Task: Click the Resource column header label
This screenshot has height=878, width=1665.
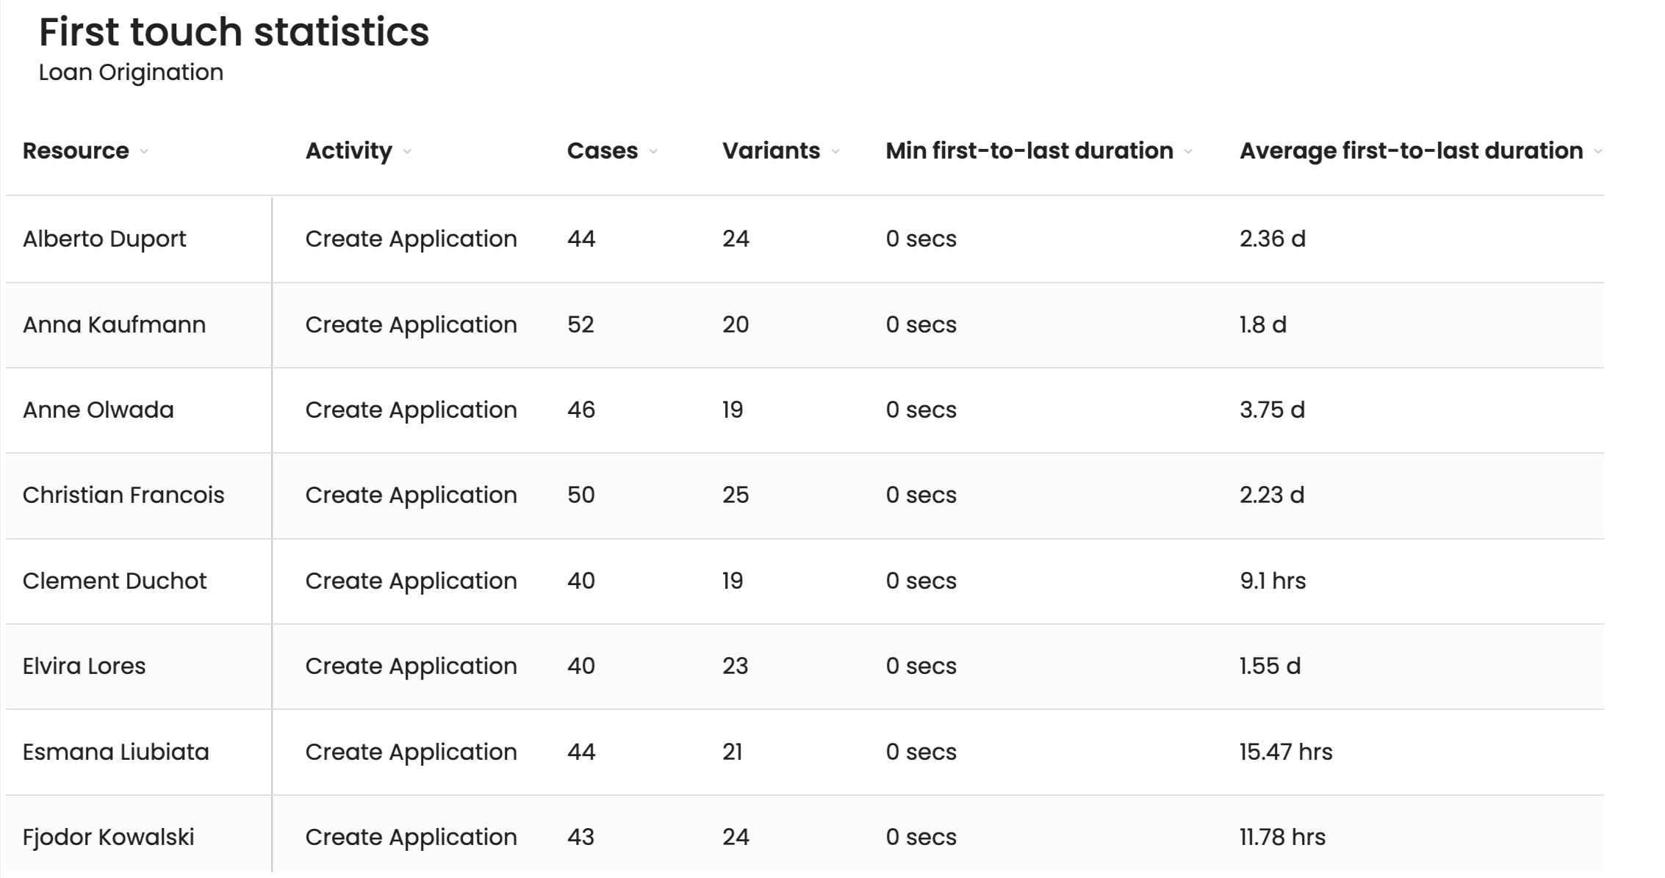Action: [76, 150]
